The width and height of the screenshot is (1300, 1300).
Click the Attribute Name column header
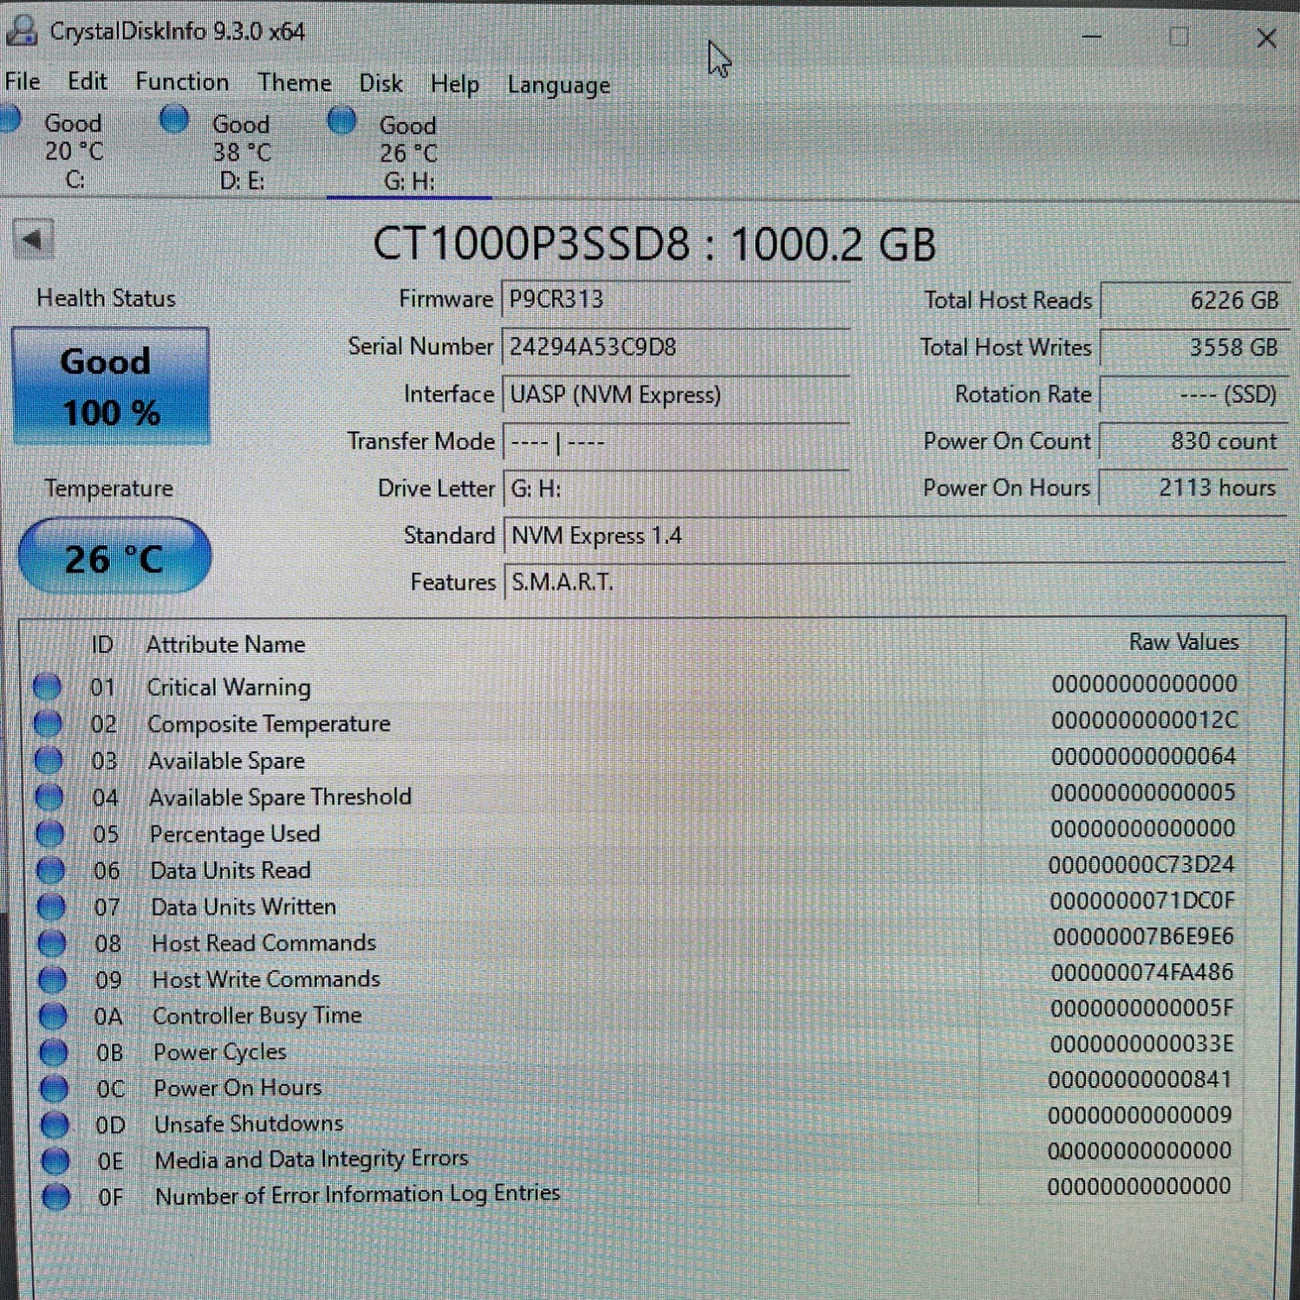pyautogui.click(x=225, y=645)
